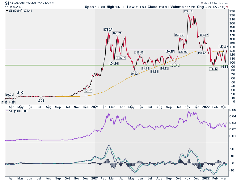Click the Low 121.69 value
Viewport: 241px width, 181px height.
(136, 7)
